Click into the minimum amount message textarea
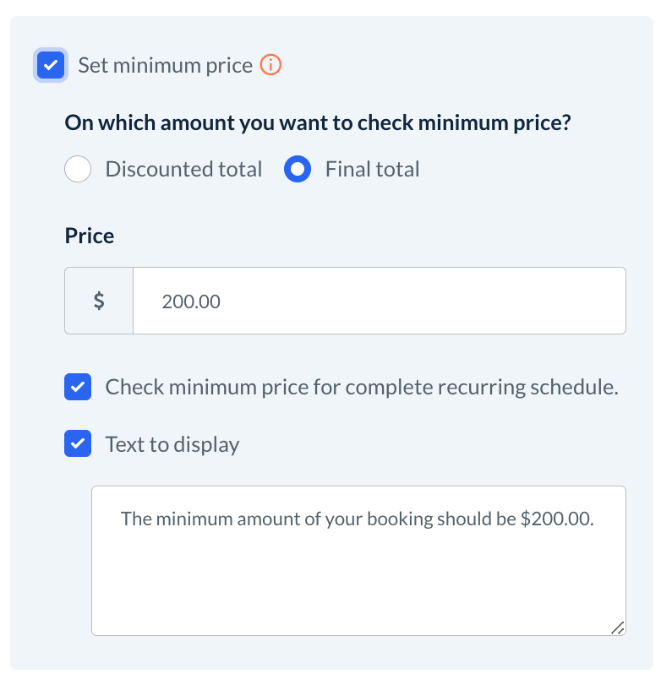This screenshot has width=661, height=679. (358, 574)
